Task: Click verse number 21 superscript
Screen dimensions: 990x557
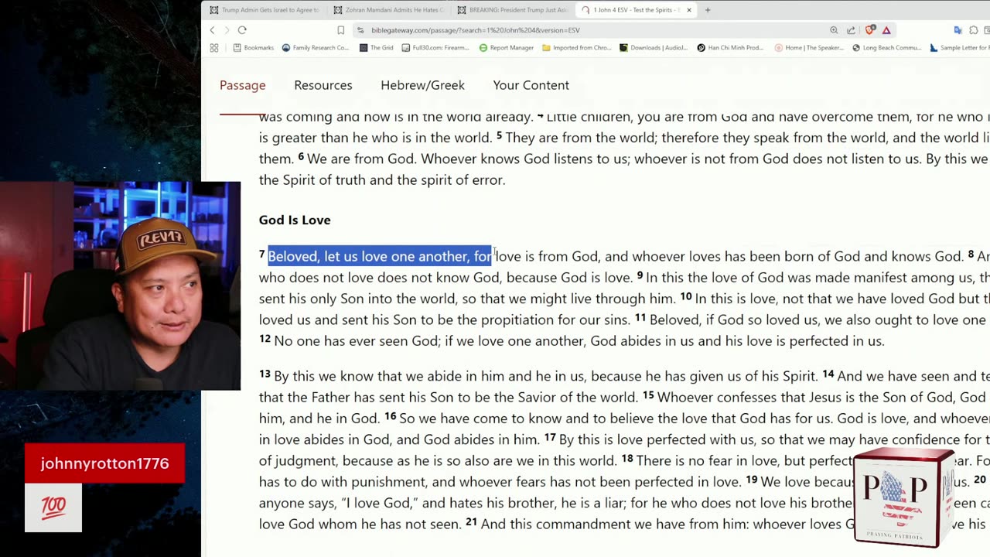Action: click(x=471, y=522)
